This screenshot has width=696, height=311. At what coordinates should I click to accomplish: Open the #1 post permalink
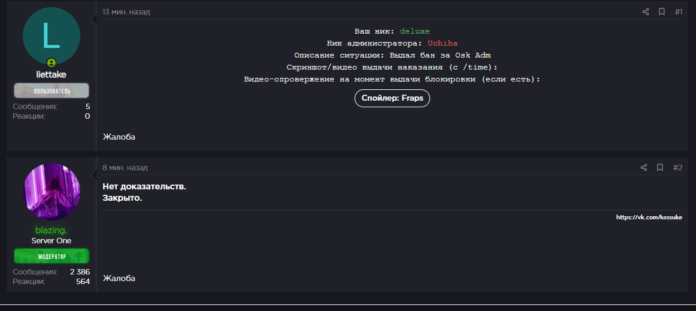(679, 12)
